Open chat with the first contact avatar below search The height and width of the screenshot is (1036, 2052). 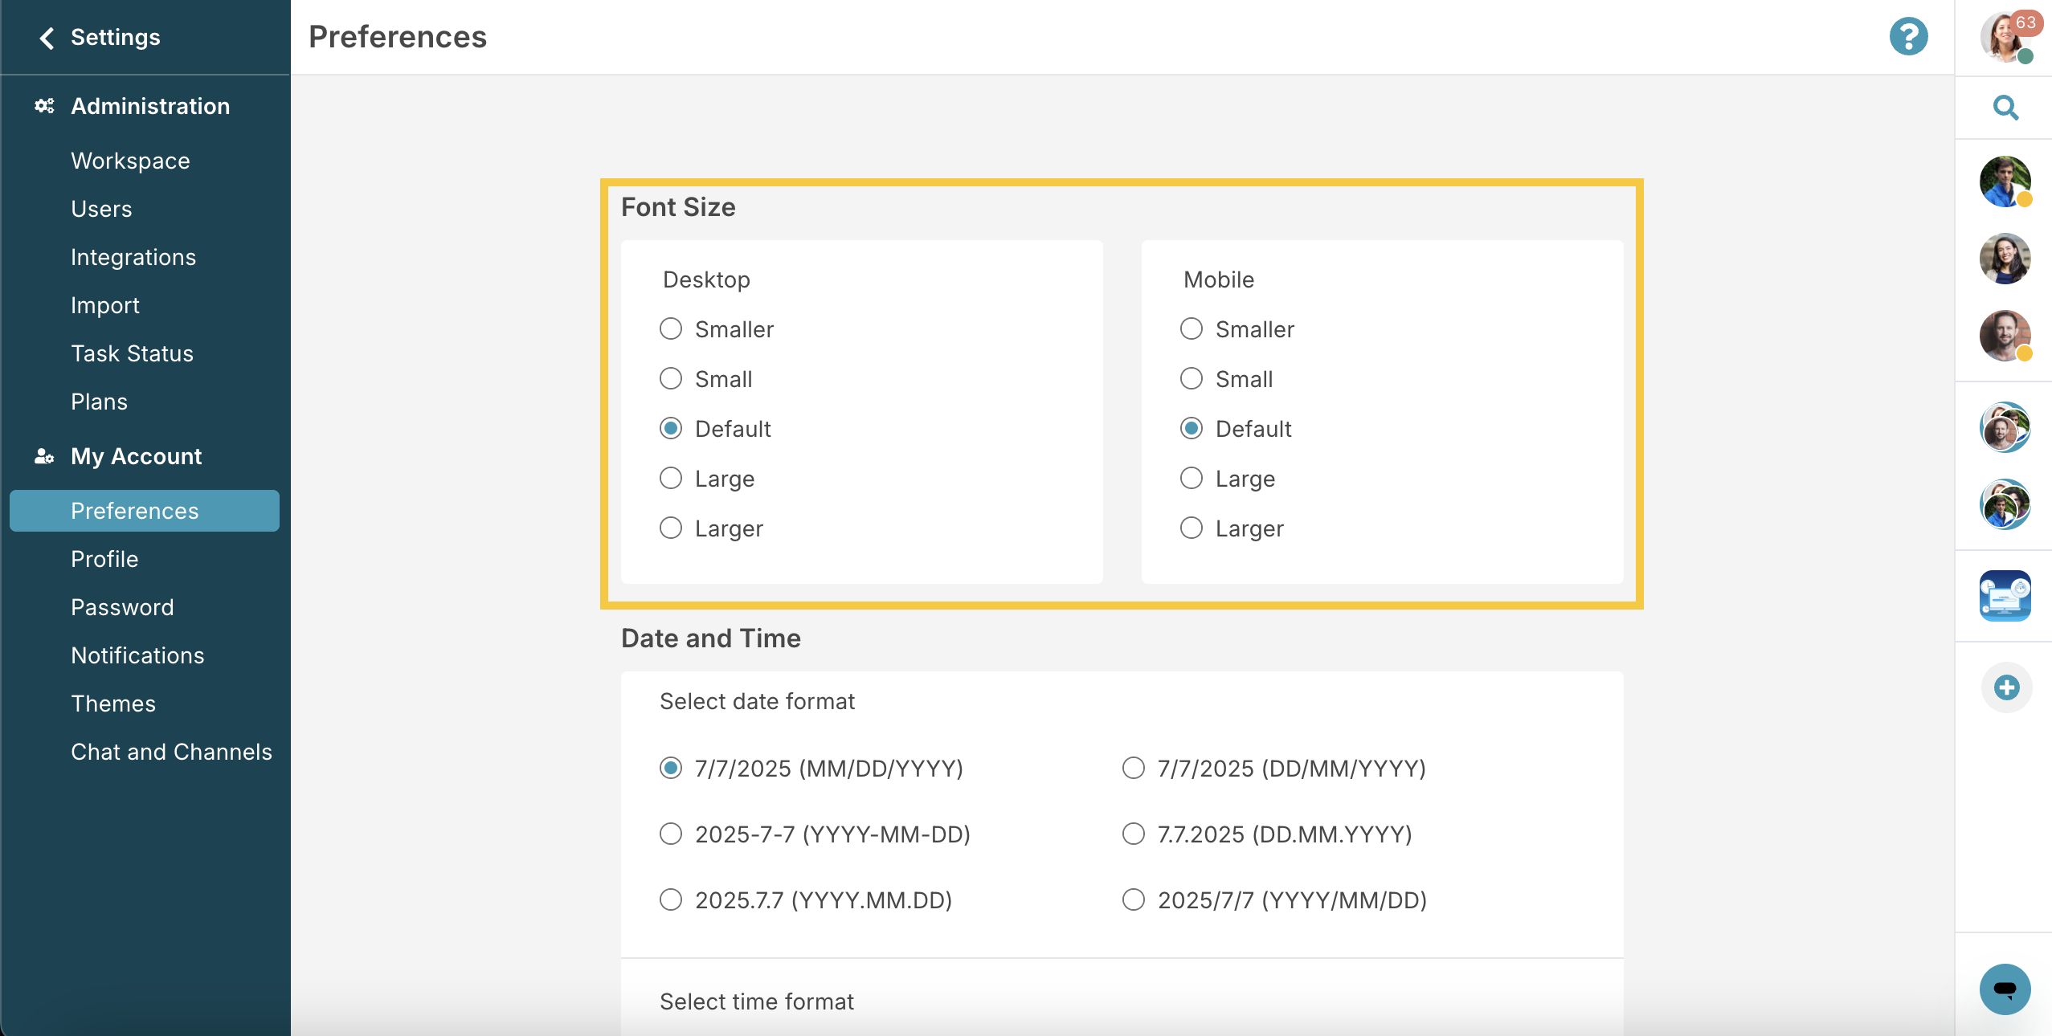(x=2005, y=182)
